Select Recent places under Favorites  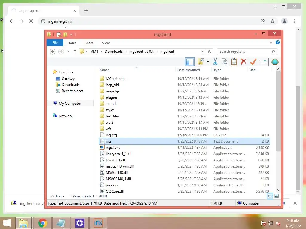[x=72, y=91]
